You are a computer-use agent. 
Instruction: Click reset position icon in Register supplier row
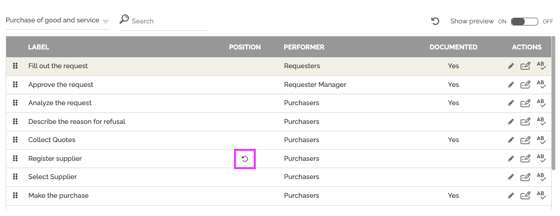click(245, 159)
